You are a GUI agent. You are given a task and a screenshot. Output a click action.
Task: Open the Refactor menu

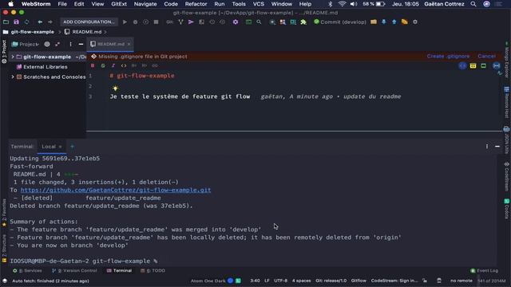coord(196,4)
